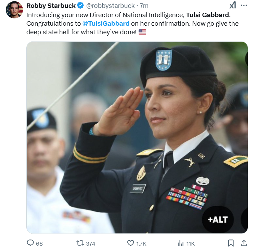Click the share upload arrow icon
This screenshot has width=256, height=249.
(244, 243)
